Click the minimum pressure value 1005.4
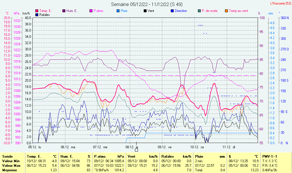 119,161
